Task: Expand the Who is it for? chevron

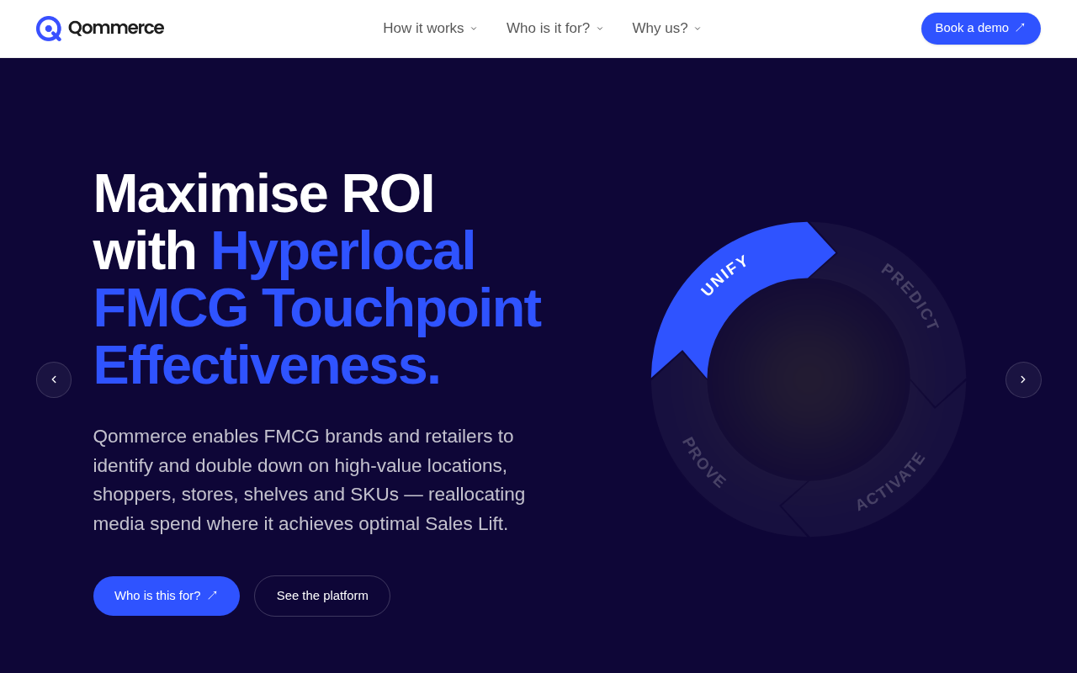Action: 600,29
